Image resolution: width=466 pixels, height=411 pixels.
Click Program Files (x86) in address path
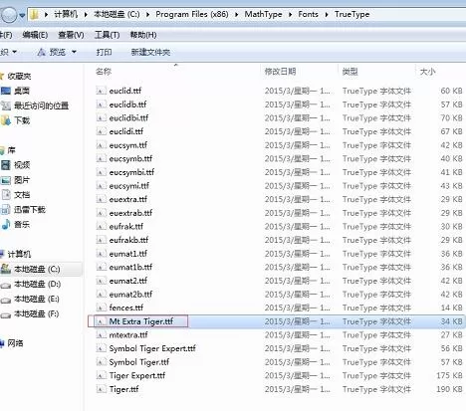pos(192,14)
